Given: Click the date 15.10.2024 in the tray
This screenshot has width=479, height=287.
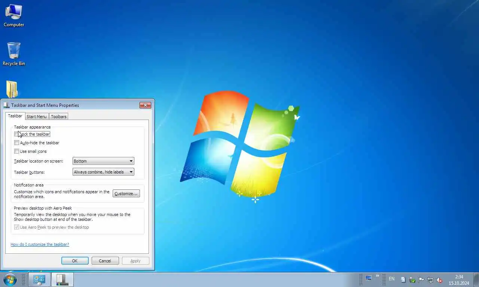Looking at the screenshot, I should (x=459, y=283).
